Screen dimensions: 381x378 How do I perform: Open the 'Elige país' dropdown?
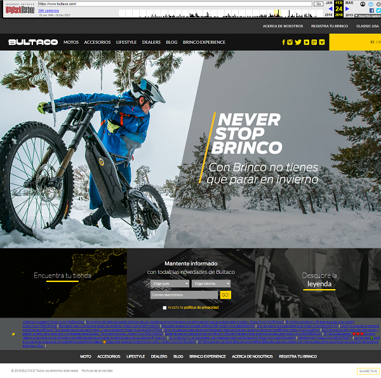point(170,283)
